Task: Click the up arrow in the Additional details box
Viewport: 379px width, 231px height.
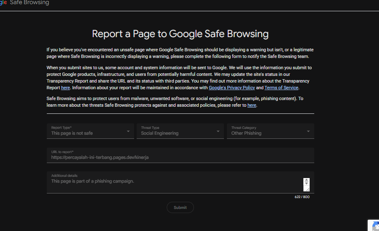Action: (306, 180)
